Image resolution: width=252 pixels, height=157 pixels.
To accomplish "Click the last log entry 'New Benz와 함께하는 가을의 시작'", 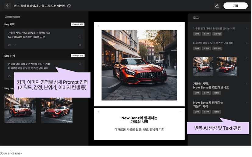I will tap(208, 104).
